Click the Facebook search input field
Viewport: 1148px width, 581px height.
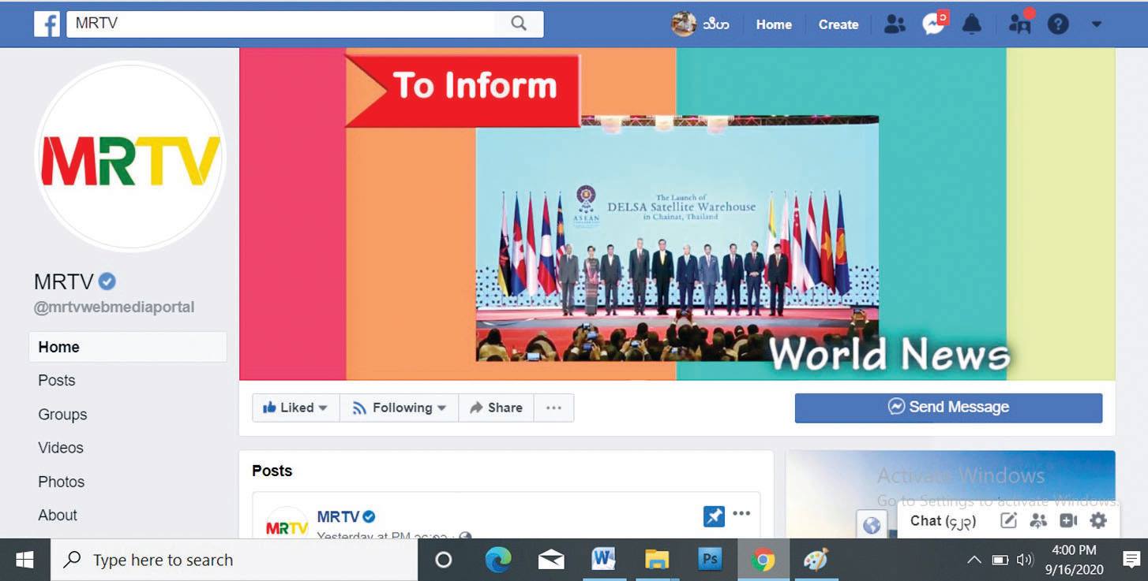pos(280,24)
